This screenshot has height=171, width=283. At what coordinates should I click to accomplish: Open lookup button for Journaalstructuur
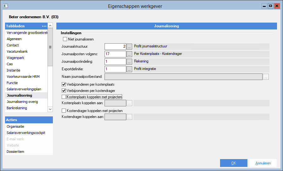tap(129, 46)
